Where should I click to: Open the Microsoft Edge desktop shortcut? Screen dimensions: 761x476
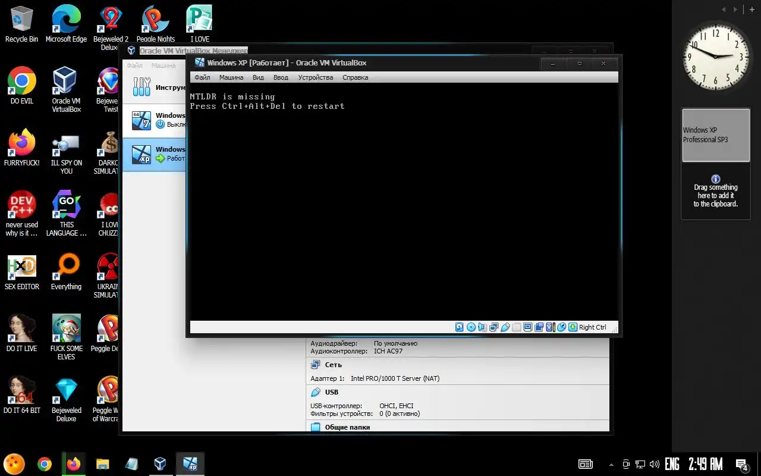[x=66, y=24]
